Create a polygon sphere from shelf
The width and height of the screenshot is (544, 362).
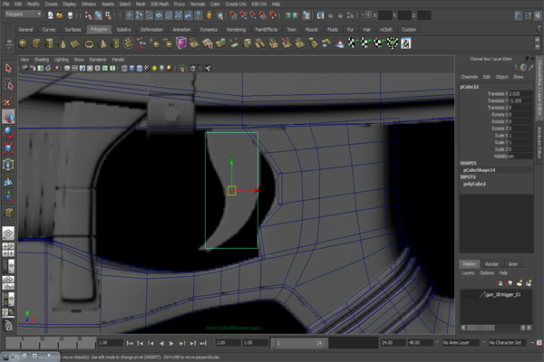24,43
